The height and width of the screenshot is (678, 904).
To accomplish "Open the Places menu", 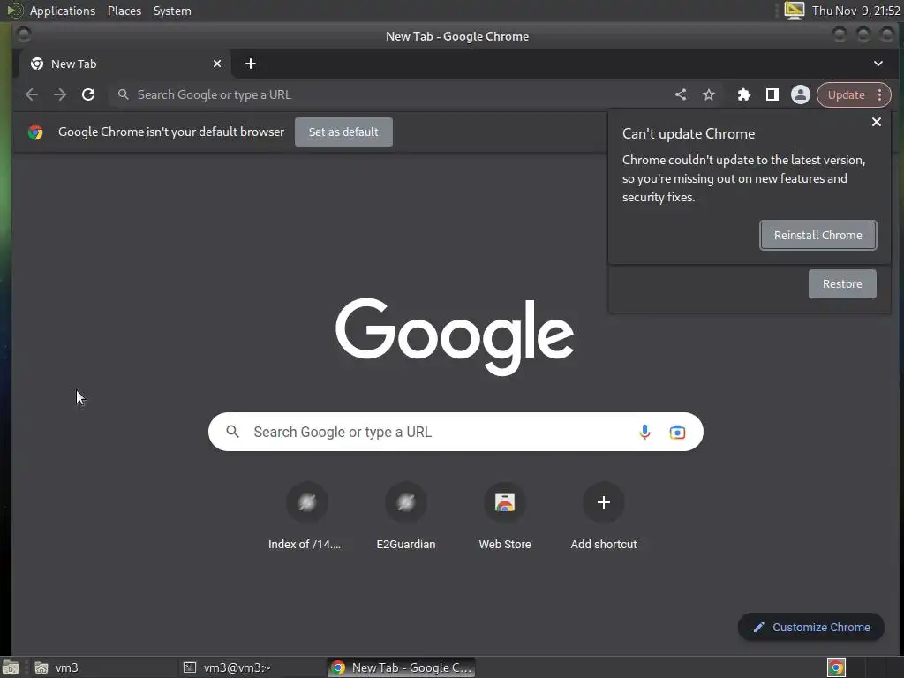I will point(124,11).
